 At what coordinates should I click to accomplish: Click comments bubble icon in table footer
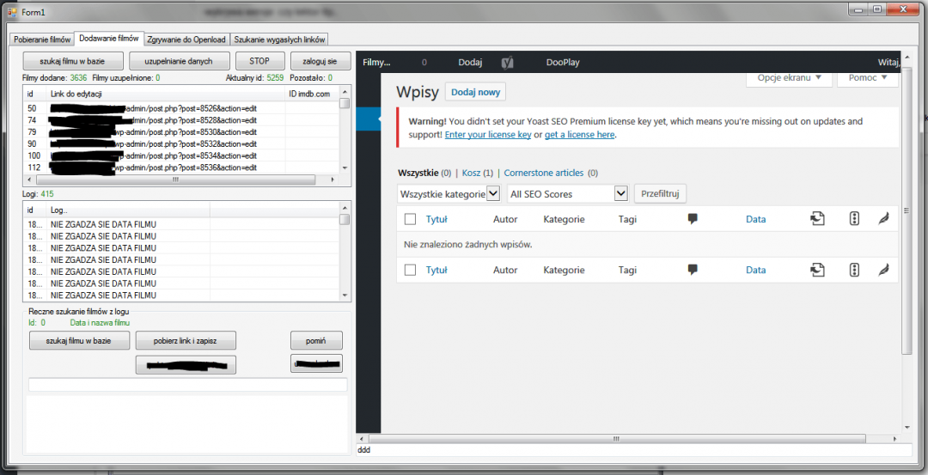(693, 270)
